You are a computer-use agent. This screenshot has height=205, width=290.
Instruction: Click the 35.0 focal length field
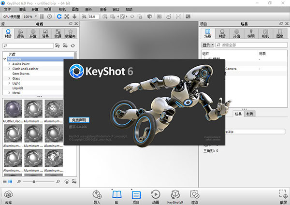tap(94, 16)
